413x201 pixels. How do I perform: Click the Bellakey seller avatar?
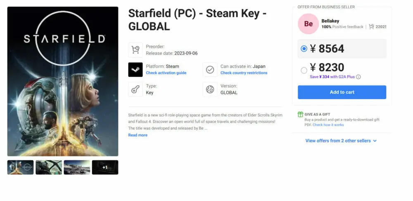308,24
